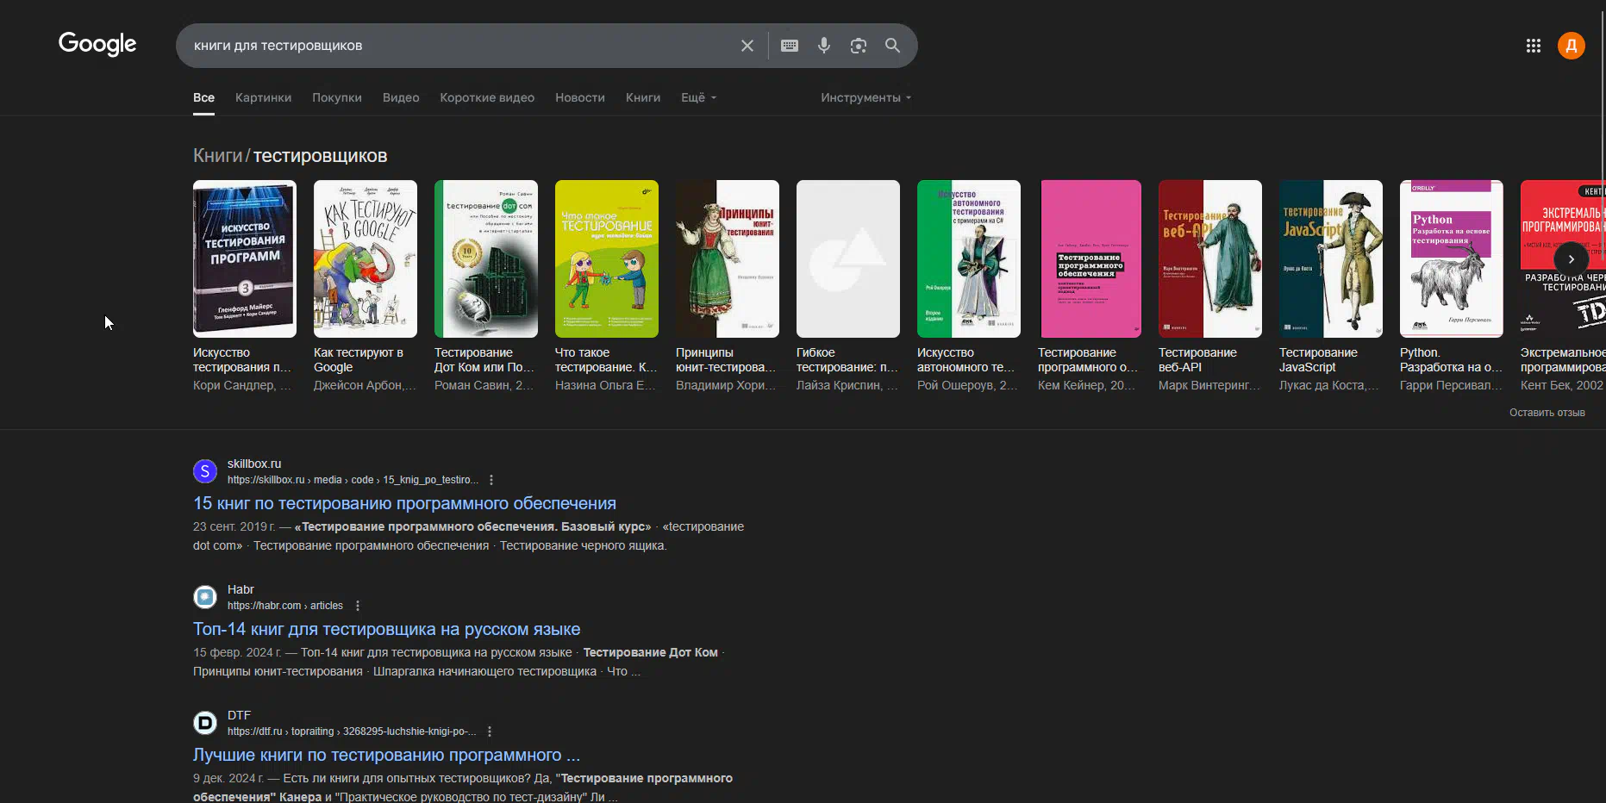Go to Google home via logo
The image size is (1606, 803).
tap(97, 44)
